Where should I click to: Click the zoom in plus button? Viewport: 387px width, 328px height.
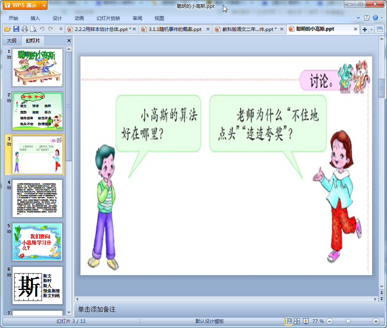point(376,321)
